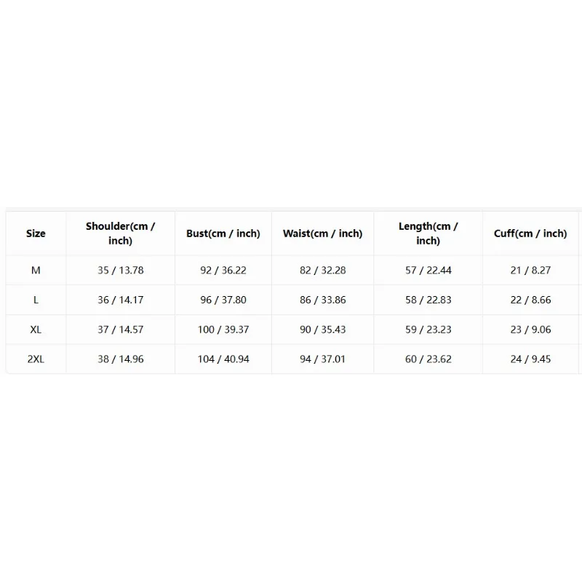Select the 2XL size row label
The image size is (582, 582).
pyautogui.click(x=36, y=359)
